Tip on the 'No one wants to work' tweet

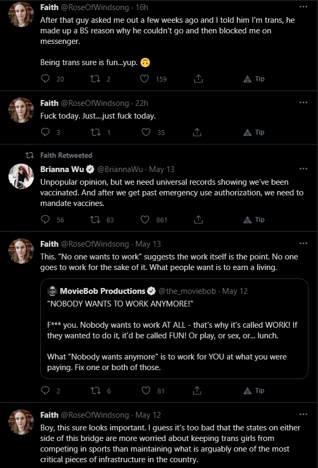coord(254,390)
